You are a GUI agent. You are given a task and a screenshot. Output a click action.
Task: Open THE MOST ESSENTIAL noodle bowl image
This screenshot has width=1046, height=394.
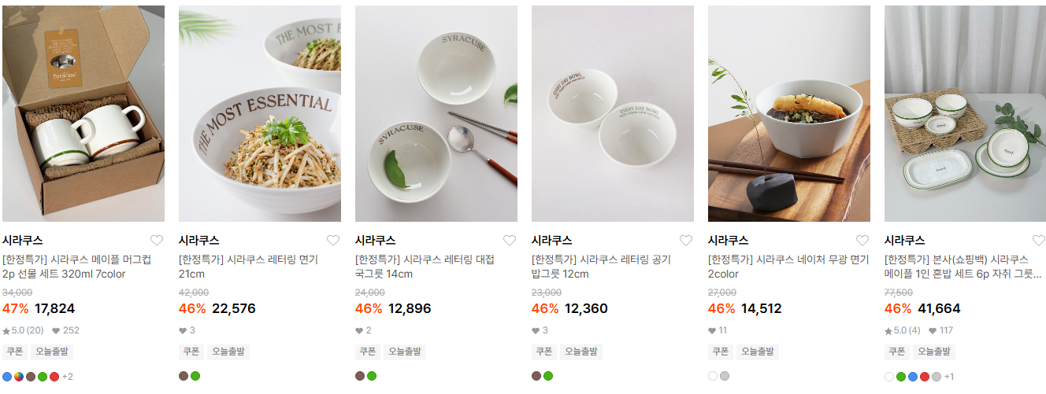tap(260, 114)
